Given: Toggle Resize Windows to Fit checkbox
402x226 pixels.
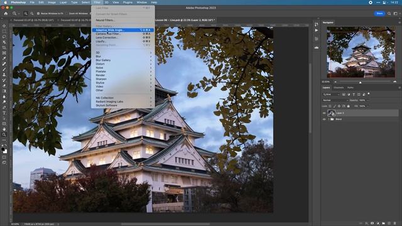Looking at the screenshot, I should [x=38, y=13].
